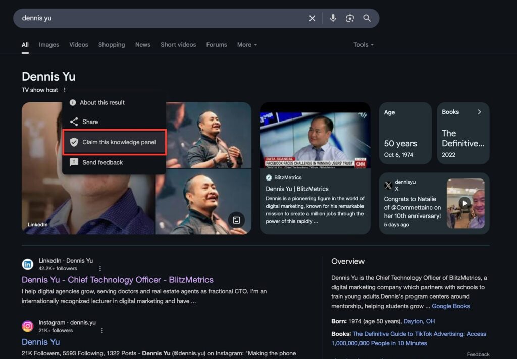Image resolution: width=517 pixels, height=359 pixels.
Task: Open three-dot menu for LinkedIn result
Action: [x=100, y=268]
